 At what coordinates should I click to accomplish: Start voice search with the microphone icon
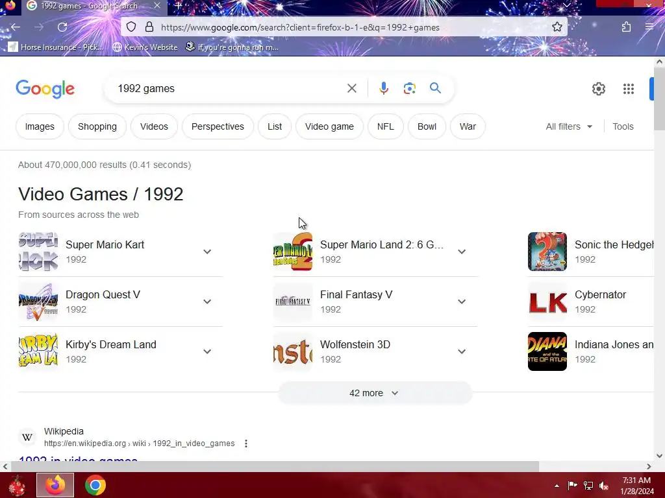coord(383,88)
